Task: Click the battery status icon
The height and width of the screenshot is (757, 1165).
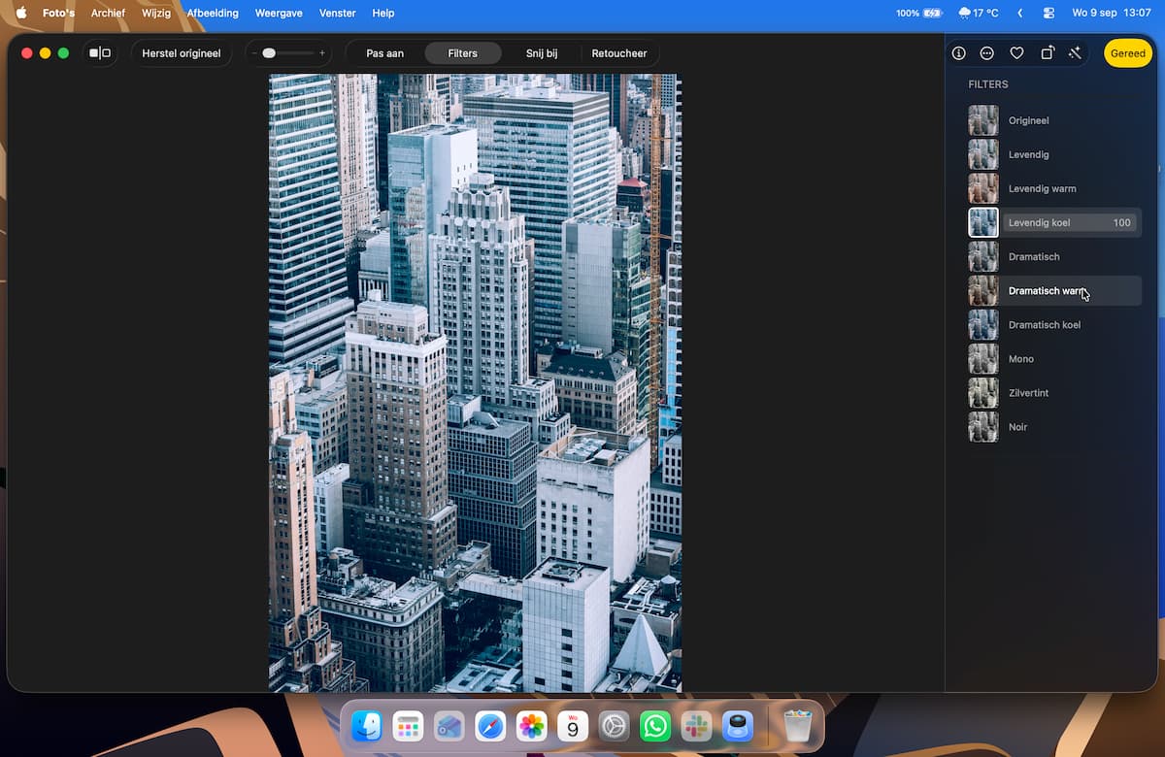Action: click(x=933, y=14)
